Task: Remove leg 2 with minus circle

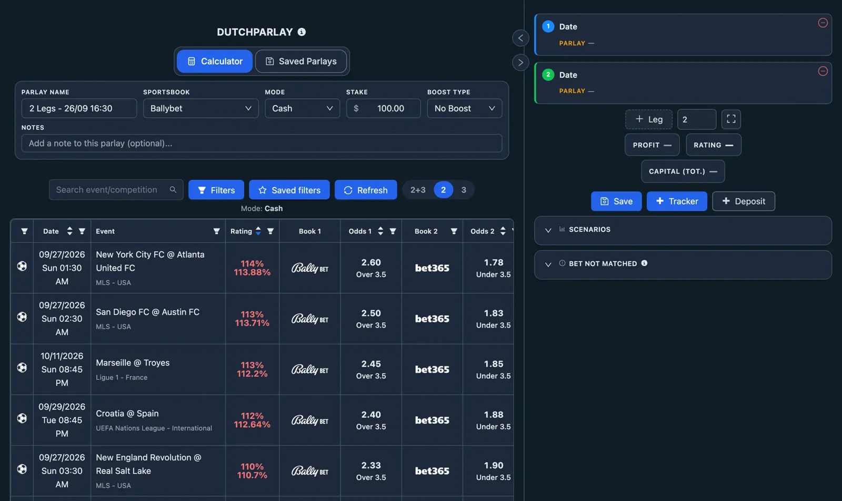Action: [x=823, y=71]
